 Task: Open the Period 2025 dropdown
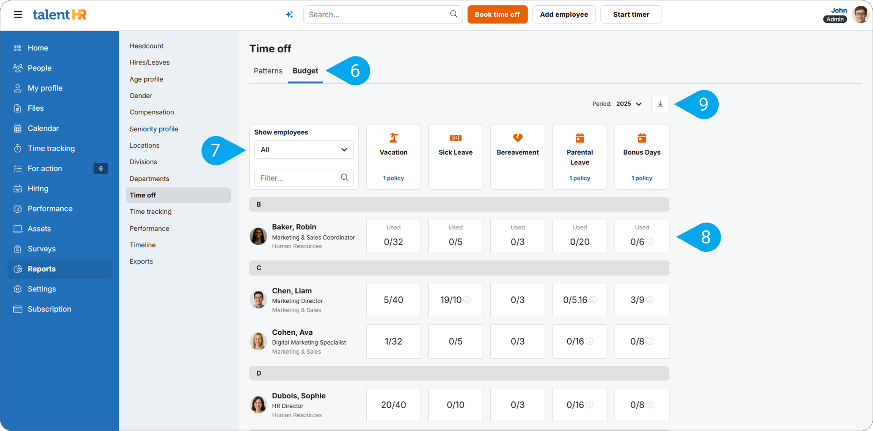point(629,104)
